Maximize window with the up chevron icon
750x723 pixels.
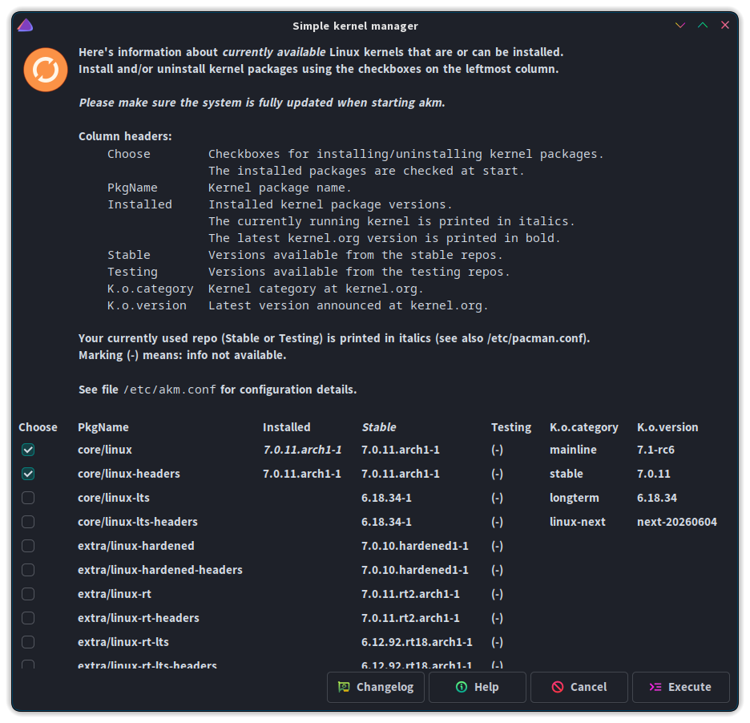[702, 26]
